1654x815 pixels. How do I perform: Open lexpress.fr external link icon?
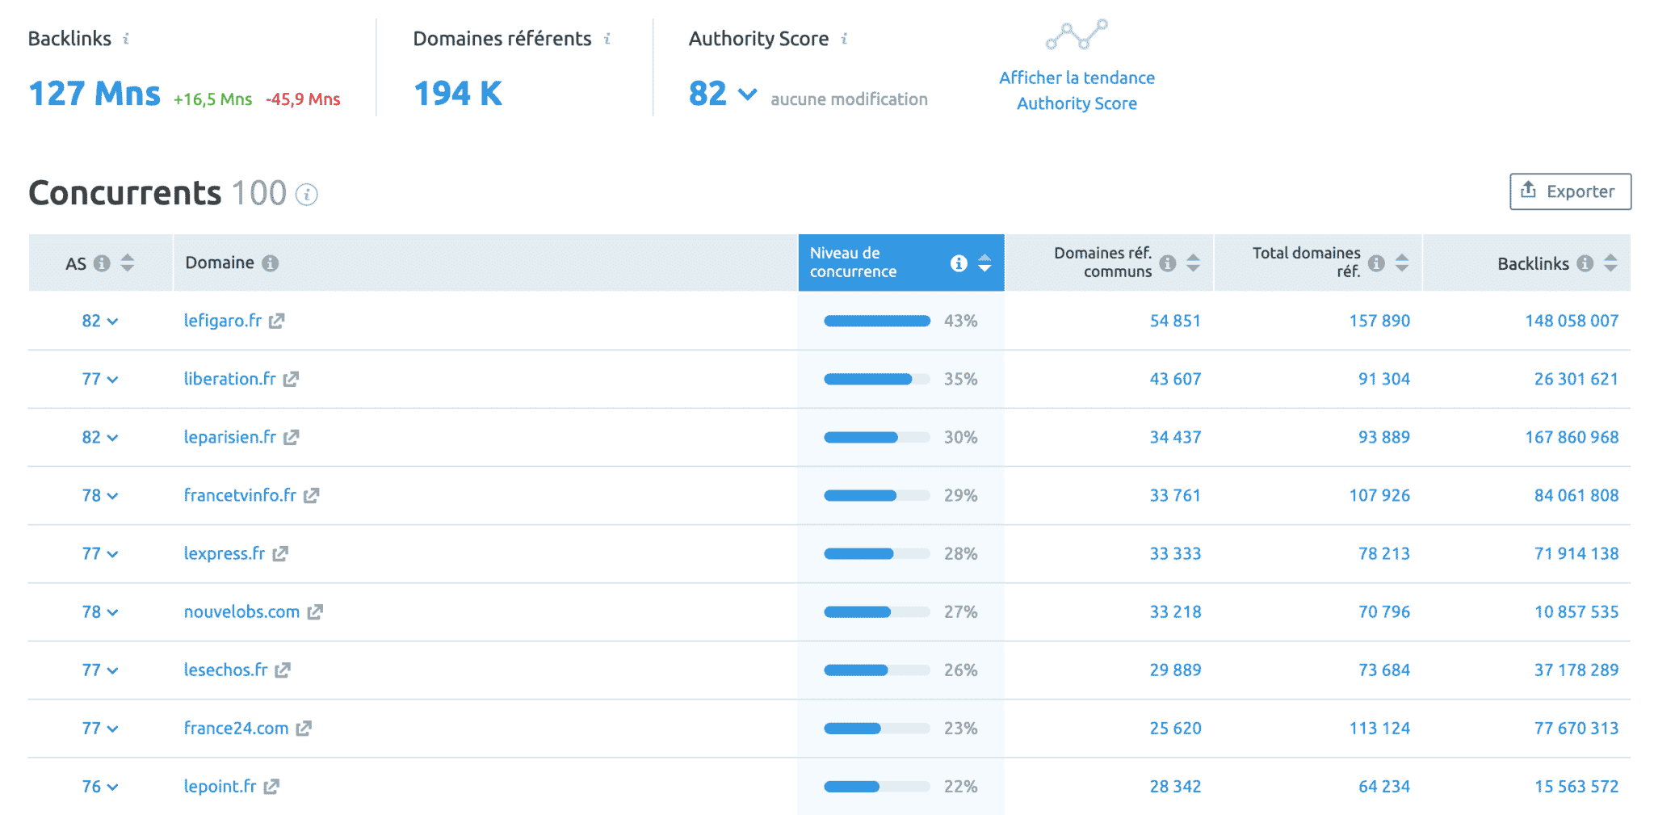pyautogui.click(x=280, y=554)
